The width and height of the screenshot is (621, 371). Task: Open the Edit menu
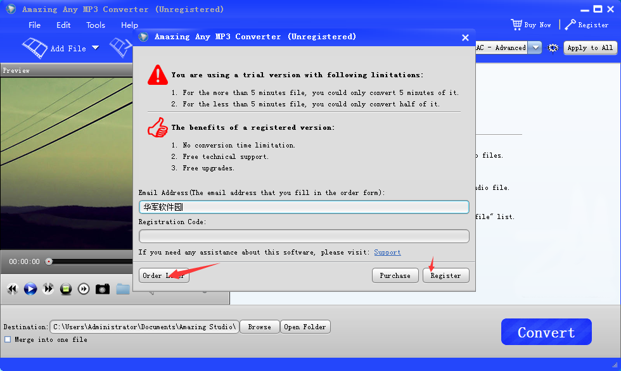(63, 25)
